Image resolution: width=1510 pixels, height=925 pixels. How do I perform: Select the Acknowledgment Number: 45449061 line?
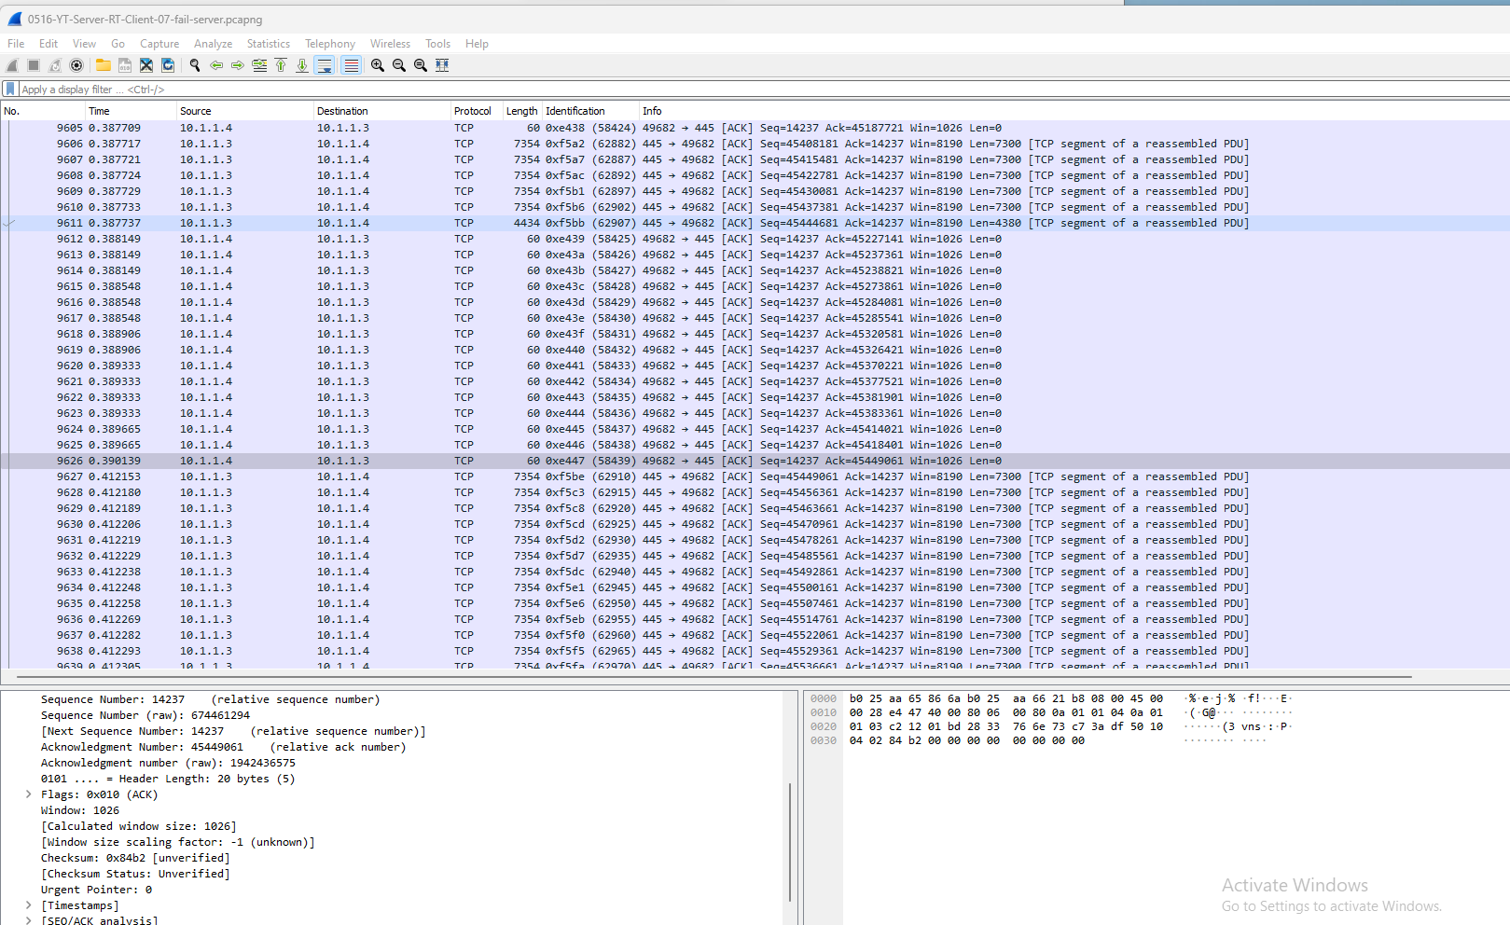tap(224, 747)
